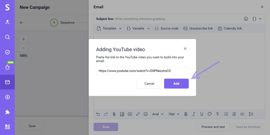
Task: Insert a Calendly link
Action: click(x=230, y=28)
